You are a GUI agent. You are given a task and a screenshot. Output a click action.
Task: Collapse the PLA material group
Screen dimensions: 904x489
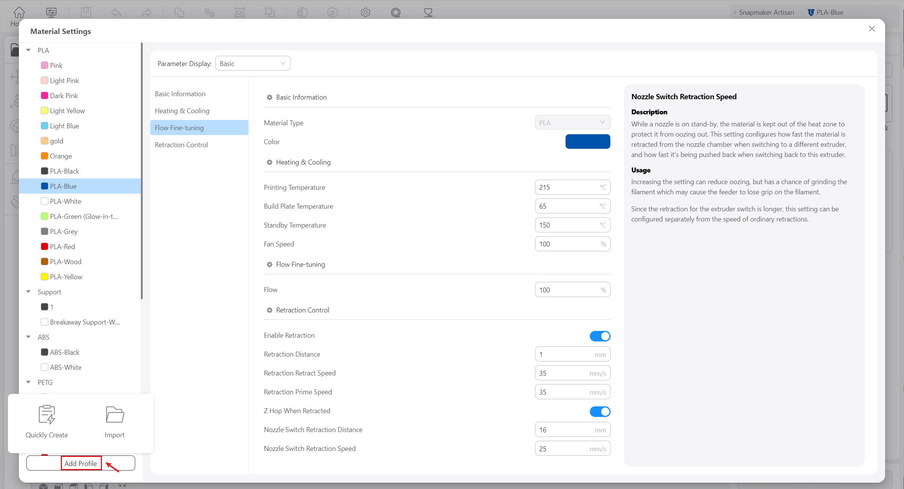(28, 50)
